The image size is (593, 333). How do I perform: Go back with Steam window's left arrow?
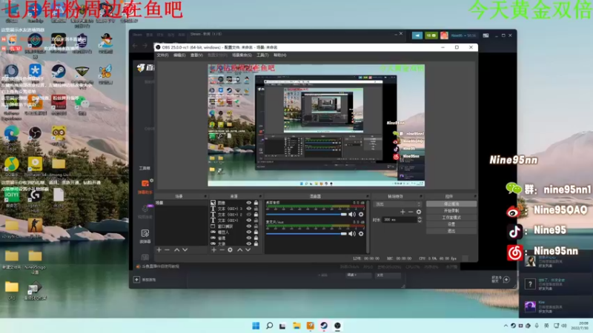(x=136, y=46)
